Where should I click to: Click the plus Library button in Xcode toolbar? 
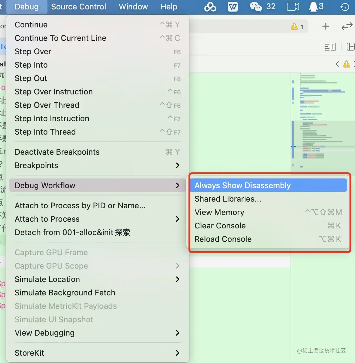coord(326,26)
